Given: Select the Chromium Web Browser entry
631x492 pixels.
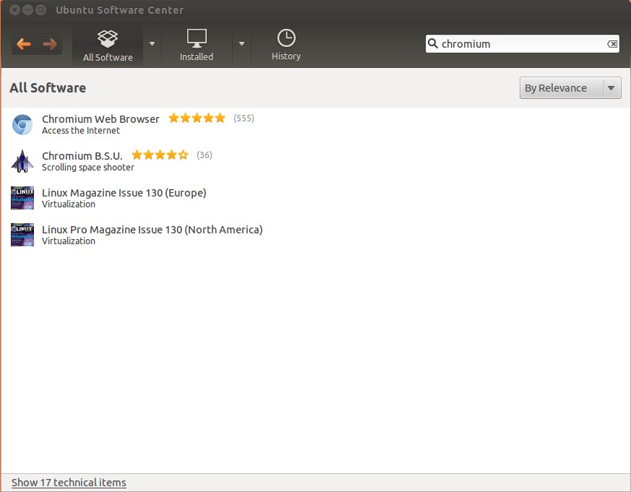Looking at the screenshot, I should pyautogui.click(x=100, y=119).
